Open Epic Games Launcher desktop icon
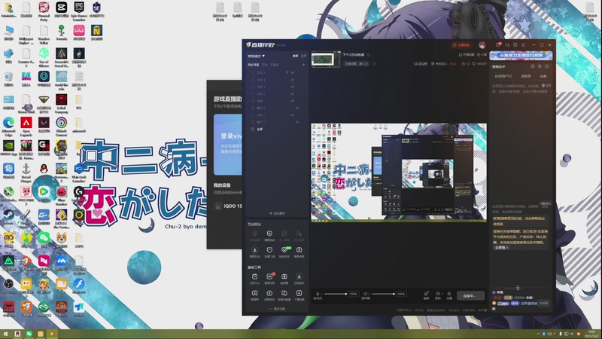Screen dimensions: 602x339 [x=79, y=11]
